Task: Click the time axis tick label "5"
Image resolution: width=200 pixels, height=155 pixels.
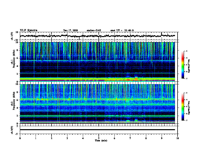Action: point(99,138)
